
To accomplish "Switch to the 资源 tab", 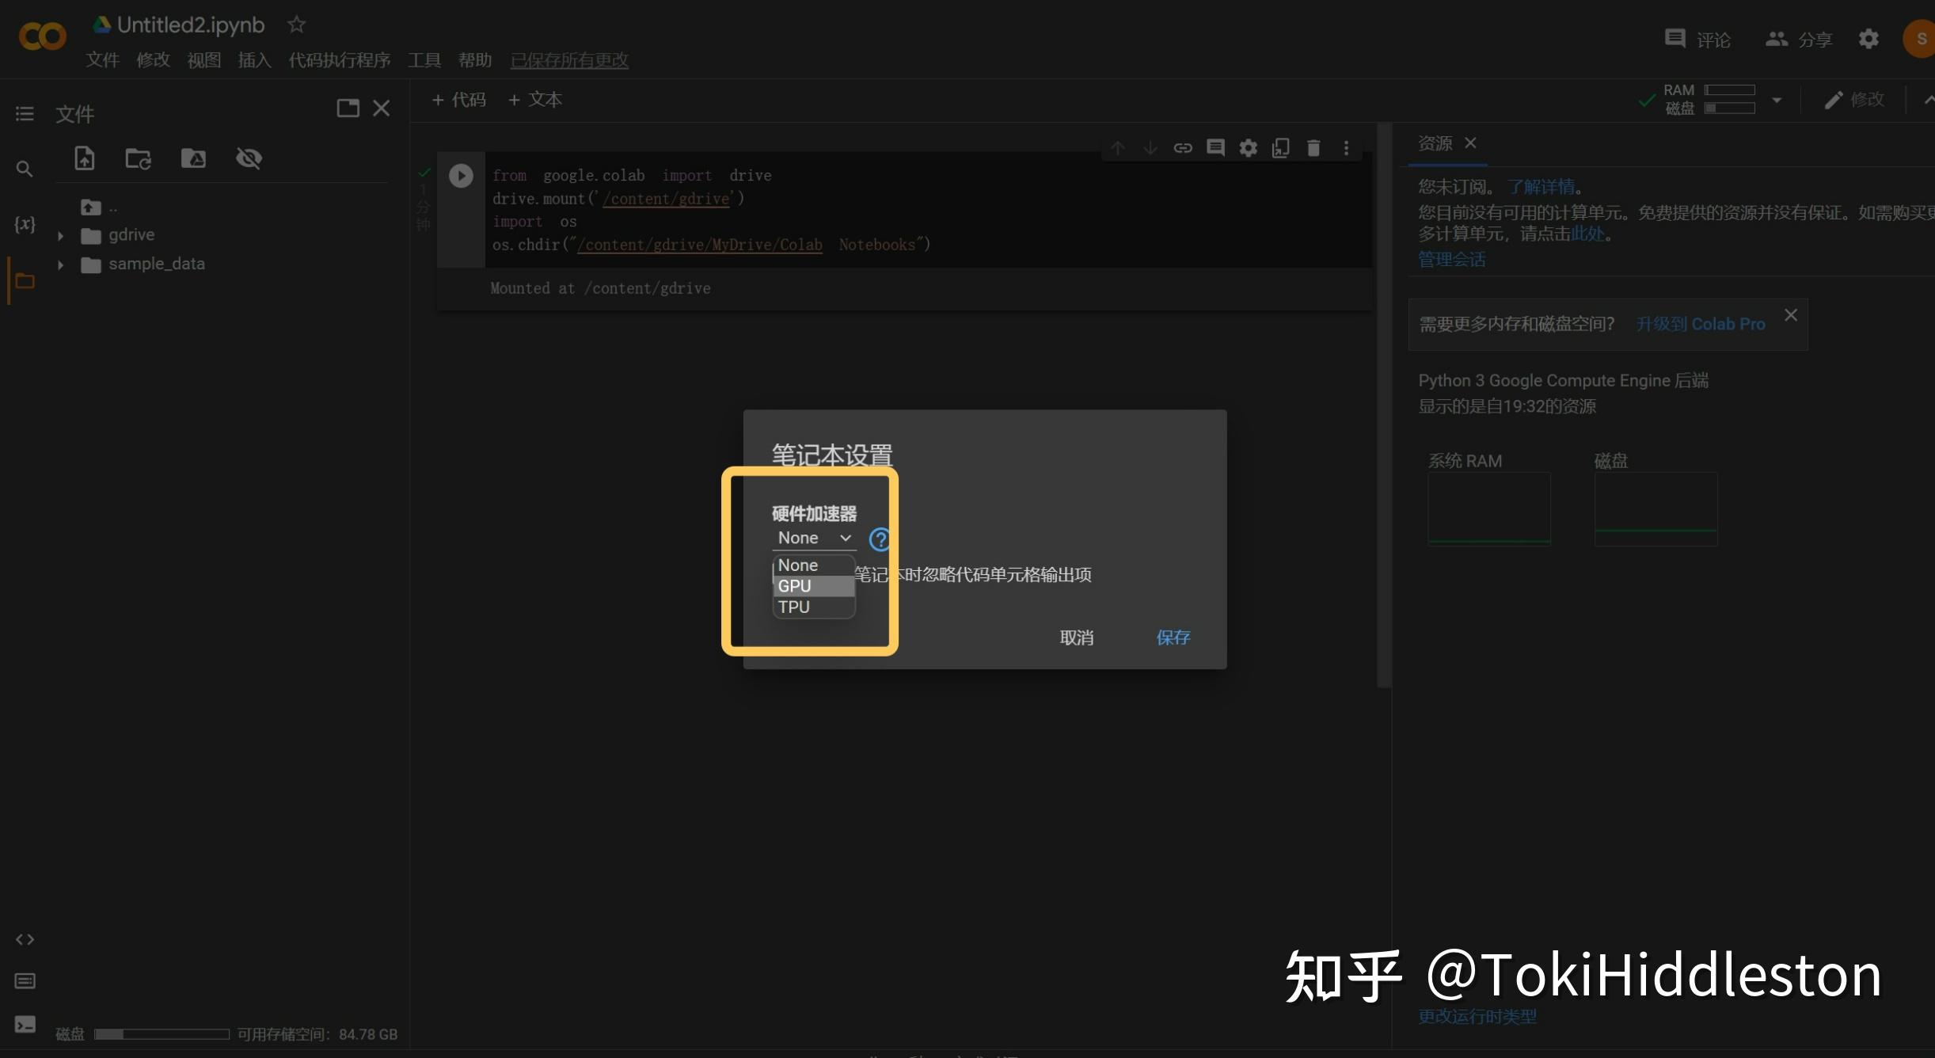I will click(1435, 143).
